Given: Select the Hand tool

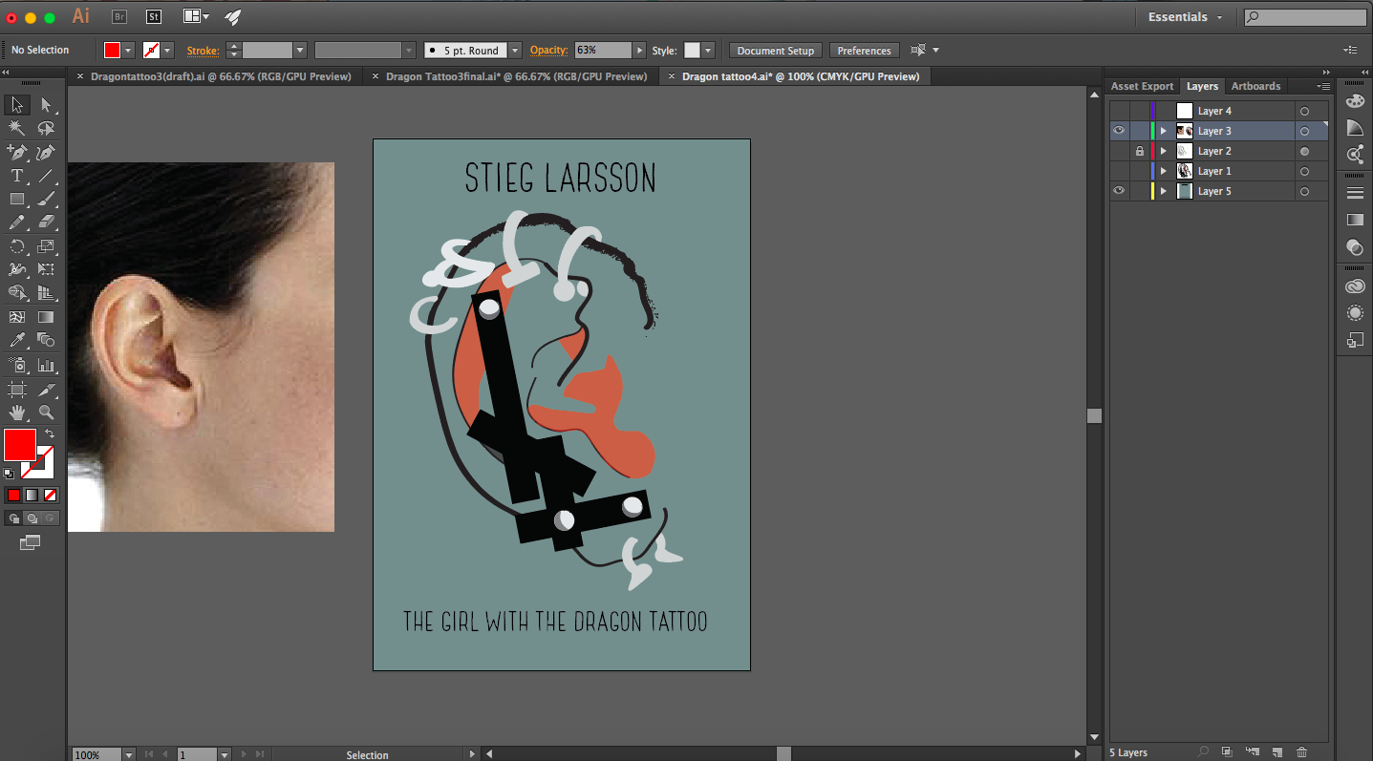Looking at the screenshot, I should [17, 412].
